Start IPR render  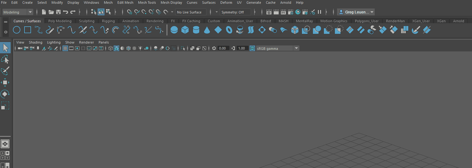283,12
